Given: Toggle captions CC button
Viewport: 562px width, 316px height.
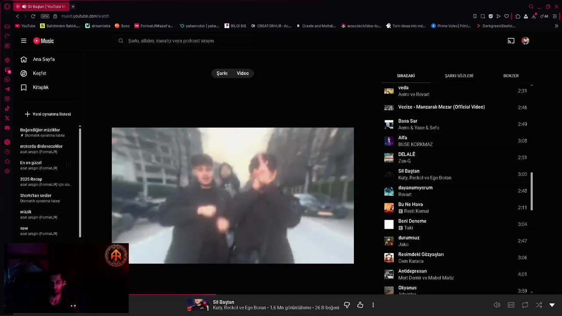Looking at the screenshot, I should (511, 305).
